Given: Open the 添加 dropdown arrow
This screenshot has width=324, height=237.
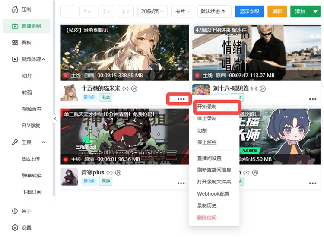Looking at the screenshot, I should pyautogui.click(x=315, y=11).
